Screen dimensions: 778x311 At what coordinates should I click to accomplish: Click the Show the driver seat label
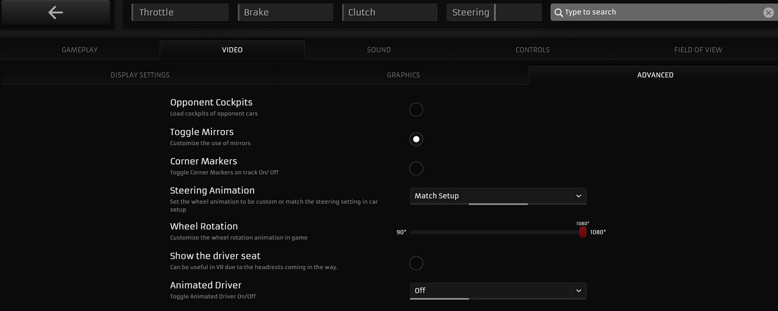tap(215, 256)
